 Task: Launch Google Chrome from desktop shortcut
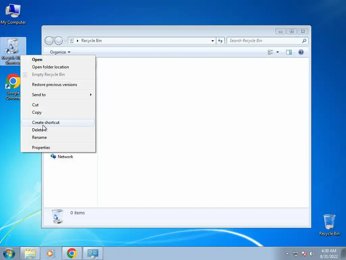pyautogui.click(x=13, y=87)
